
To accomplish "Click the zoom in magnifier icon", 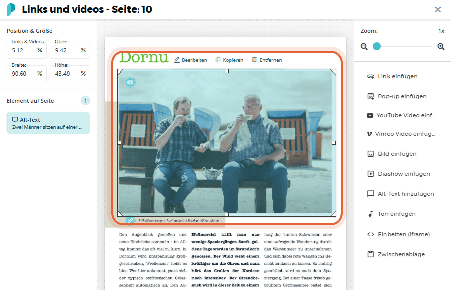I will point(441,46).
